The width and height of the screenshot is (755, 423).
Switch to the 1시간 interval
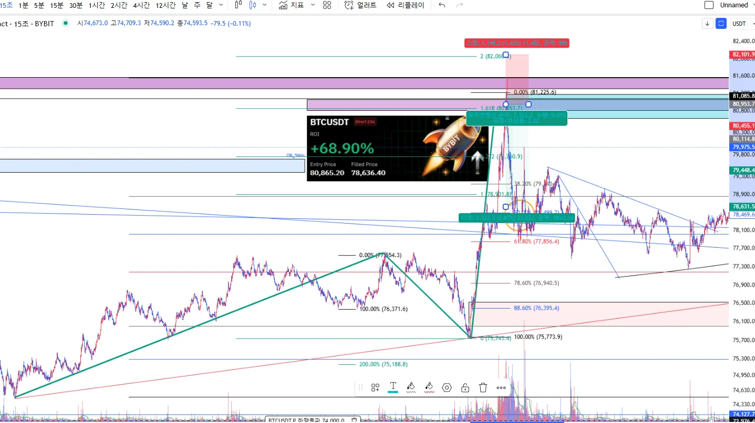tap(97, 5)
